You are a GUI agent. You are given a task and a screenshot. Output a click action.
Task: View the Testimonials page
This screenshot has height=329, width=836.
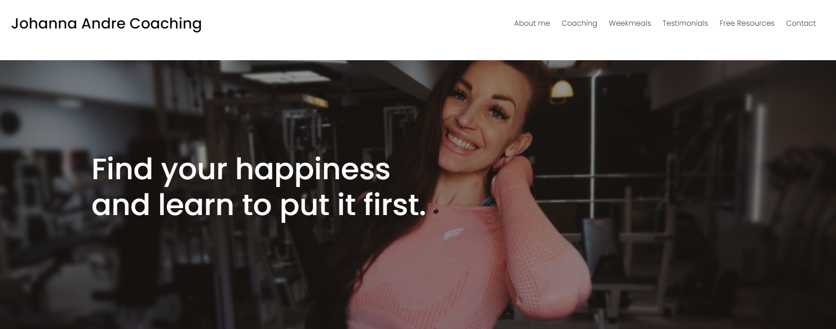[x=685, y=23]
